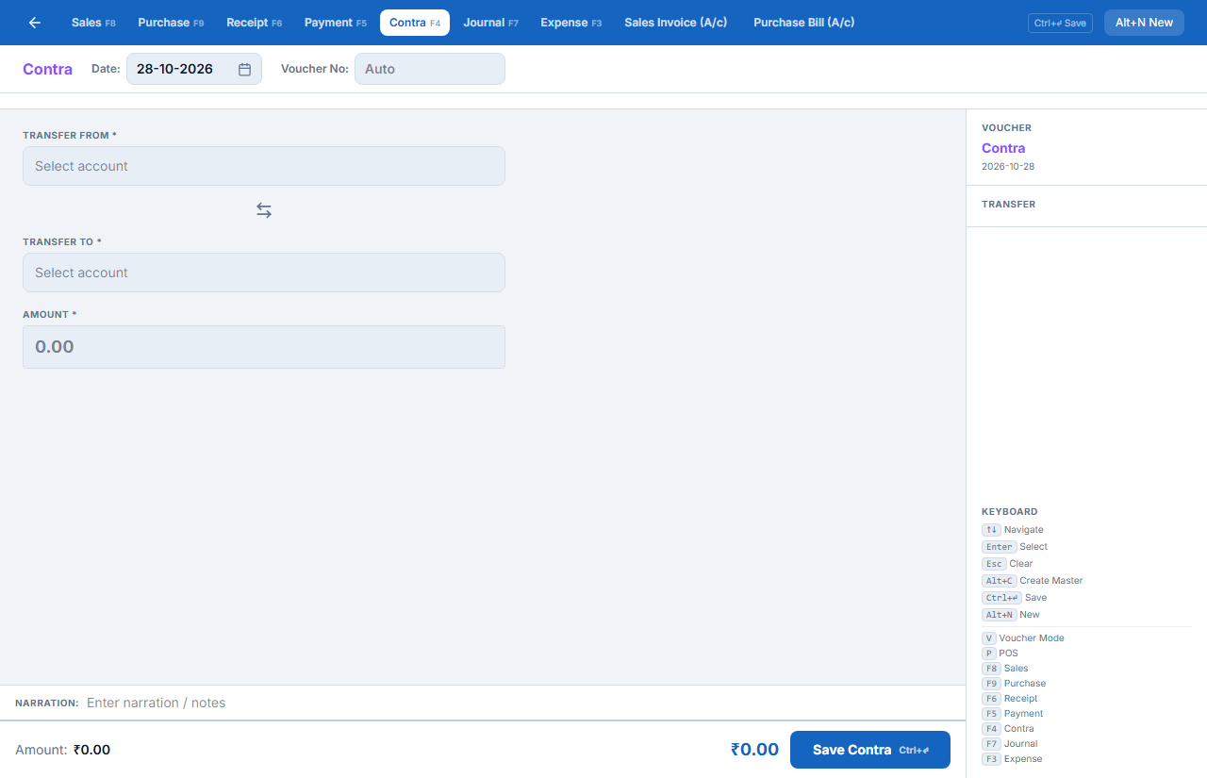
Task: Switch to the Sales voucher tab
Action: coord(93,23)
